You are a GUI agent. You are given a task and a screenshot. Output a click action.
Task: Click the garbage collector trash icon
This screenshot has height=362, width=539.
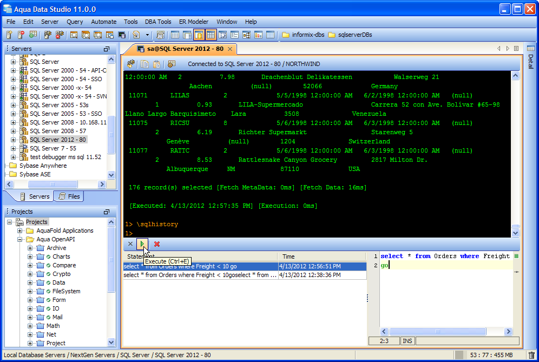[x=531, y=355]
